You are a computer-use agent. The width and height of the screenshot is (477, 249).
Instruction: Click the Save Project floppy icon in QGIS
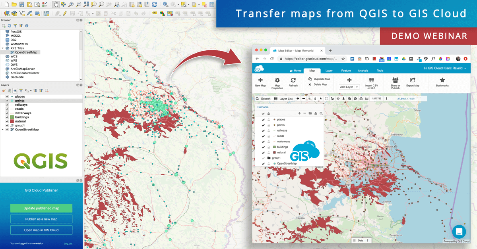pos(22,4)
